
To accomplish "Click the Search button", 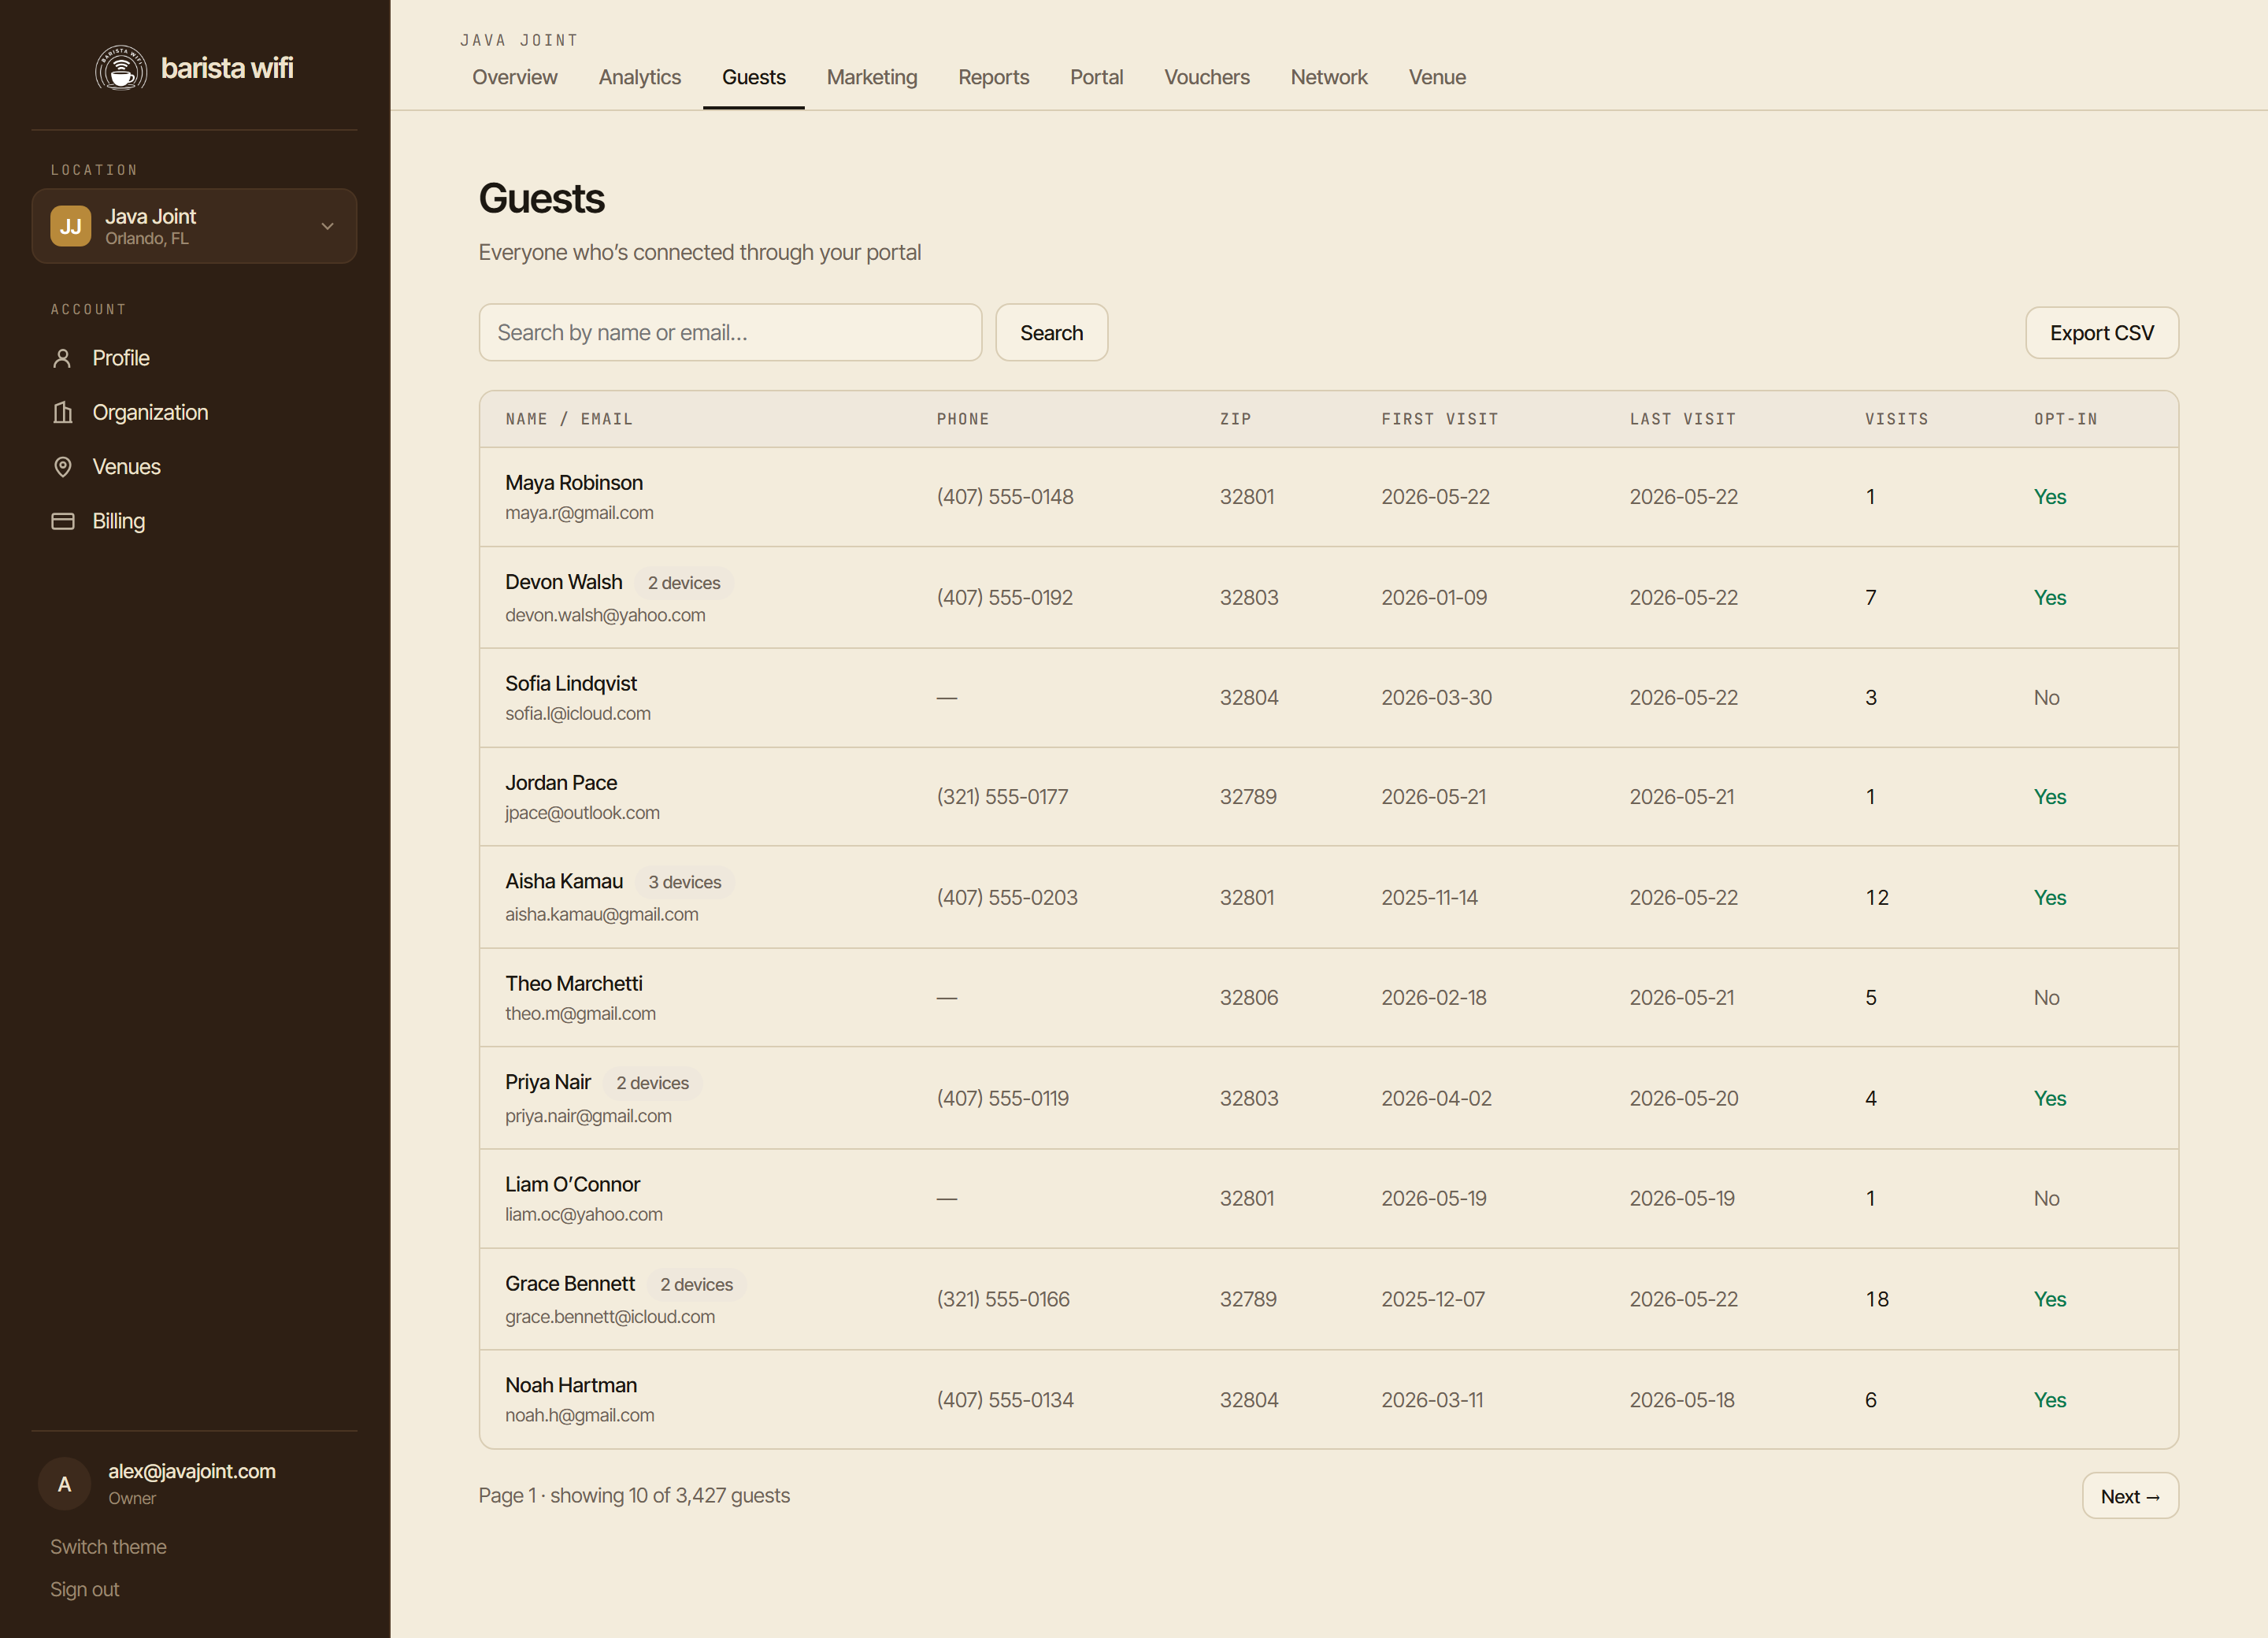I will pyautogui.click(x=1051, y=333).
